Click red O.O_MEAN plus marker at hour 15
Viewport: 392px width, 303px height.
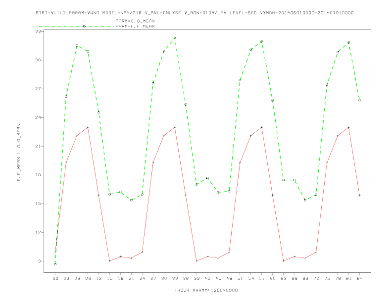click(109, 261)
